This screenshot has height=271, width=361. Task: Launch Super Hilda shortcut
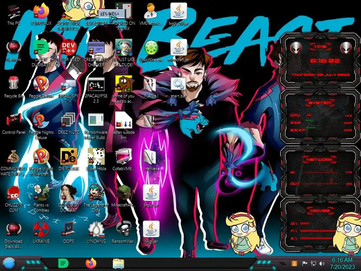pos(96,160)
